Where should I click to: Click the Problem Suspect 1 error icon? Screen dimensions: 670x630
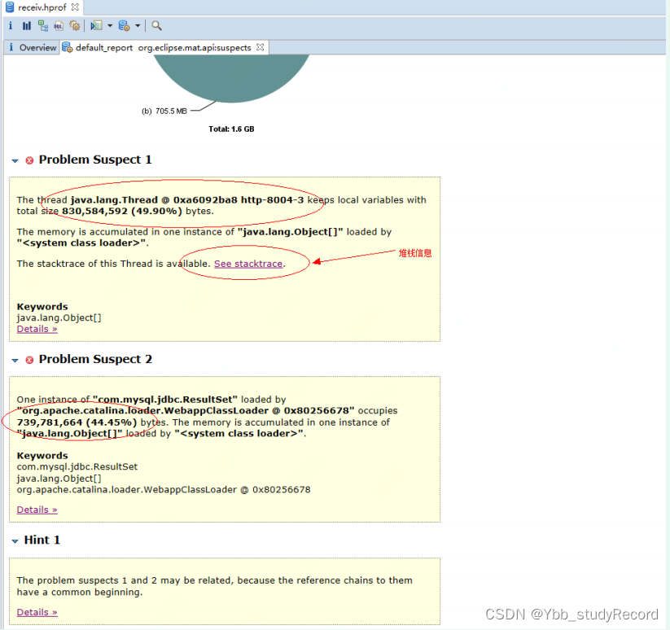[29, 160]
